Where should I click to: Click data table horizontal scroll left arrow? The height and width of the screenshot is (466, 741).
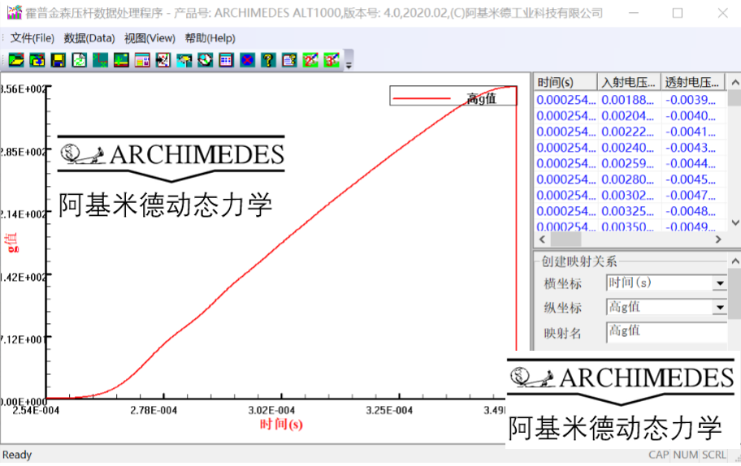tap(542, 239)
